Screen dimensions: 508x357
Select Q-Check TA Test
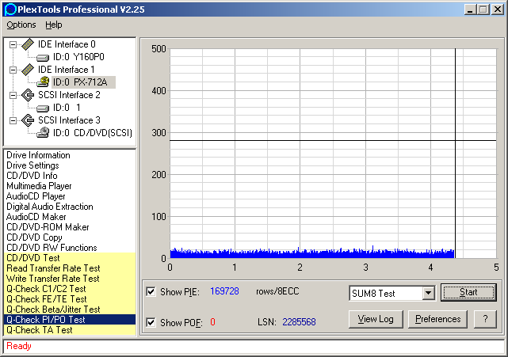[70, 330]
